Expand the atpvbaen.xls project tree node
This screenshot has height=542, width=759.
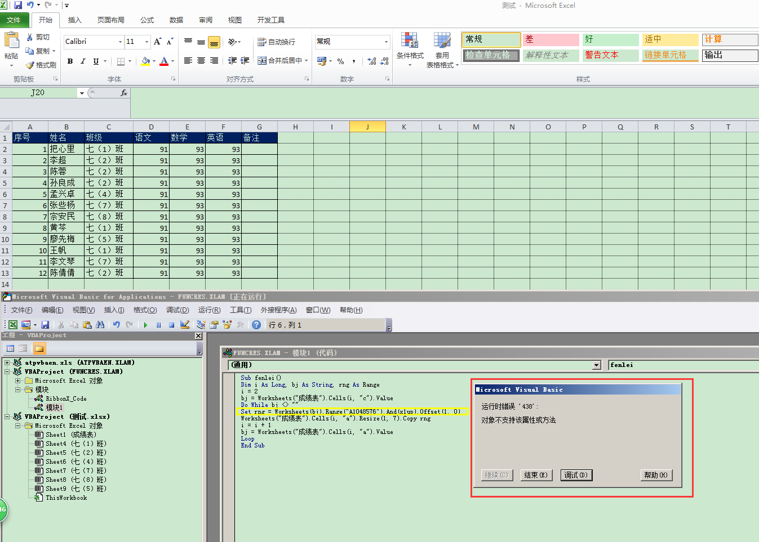(x=7, y=362)
